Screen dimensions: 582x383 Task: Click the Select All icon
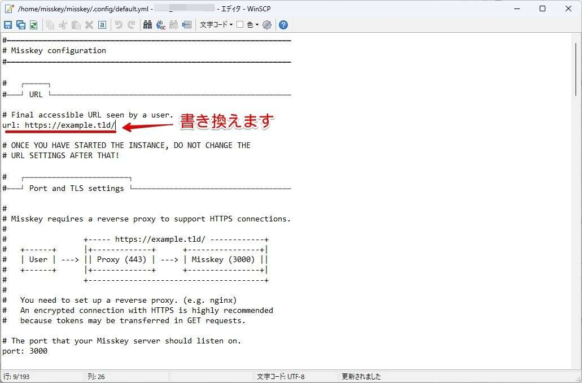[x=102, y=25]
